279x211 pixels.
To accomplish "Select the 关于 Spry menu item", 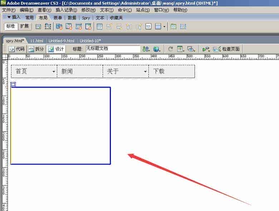I will coord(126,71).
